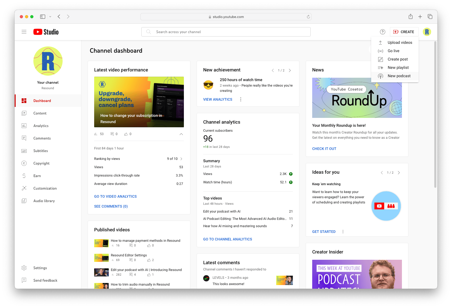Click the CHECK IT OUT link

click(324, 149)
